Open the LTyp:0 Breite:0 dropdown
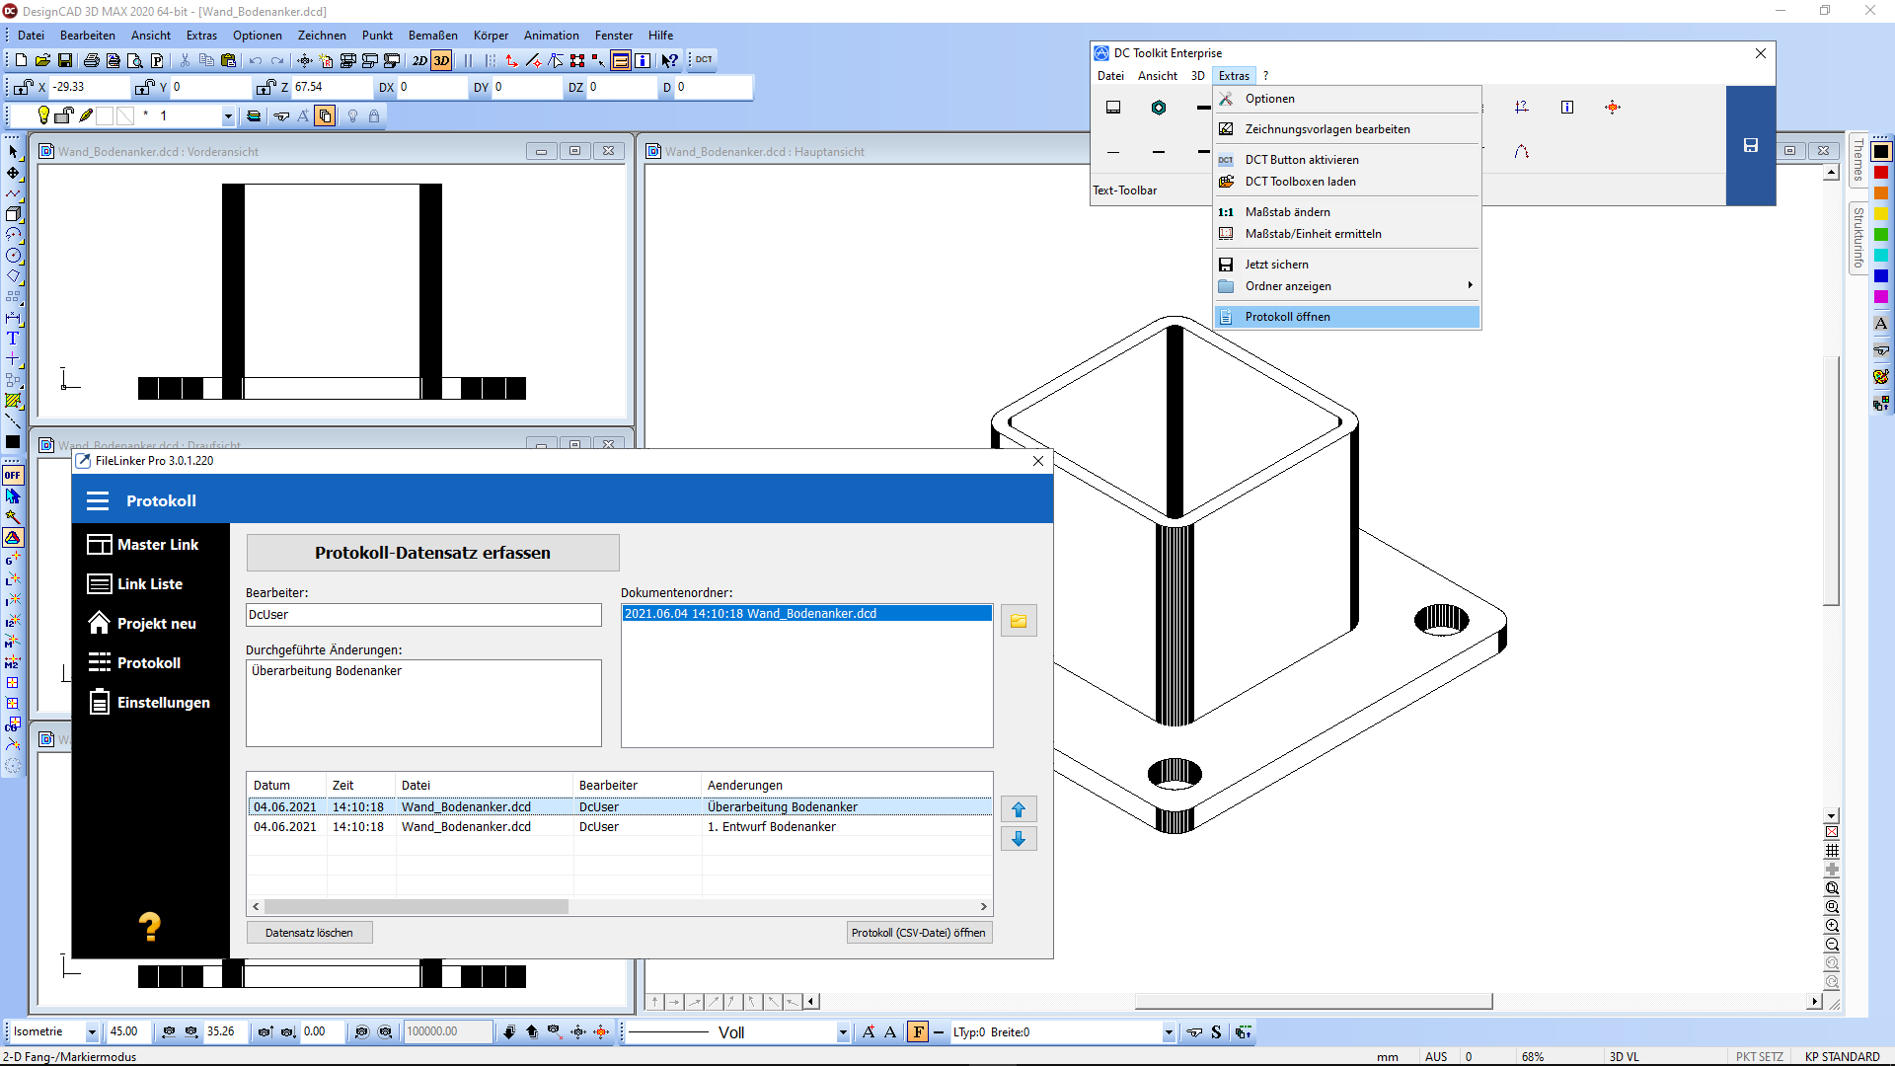Image resolution: width=1895 pixels, height=1066 pixels. point(1169,1032)
